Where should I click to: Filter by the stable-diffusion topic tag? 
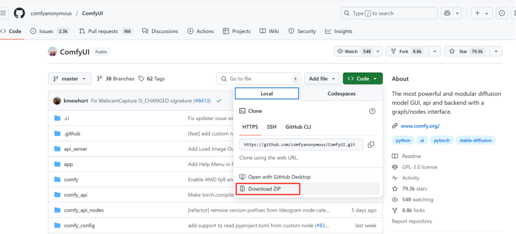click(475, 140)
